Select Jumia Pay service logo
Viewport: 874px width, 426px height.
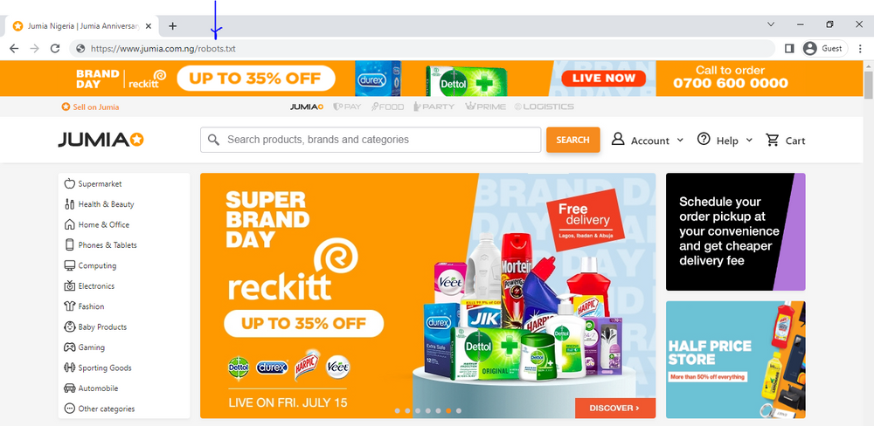(347, 106)
